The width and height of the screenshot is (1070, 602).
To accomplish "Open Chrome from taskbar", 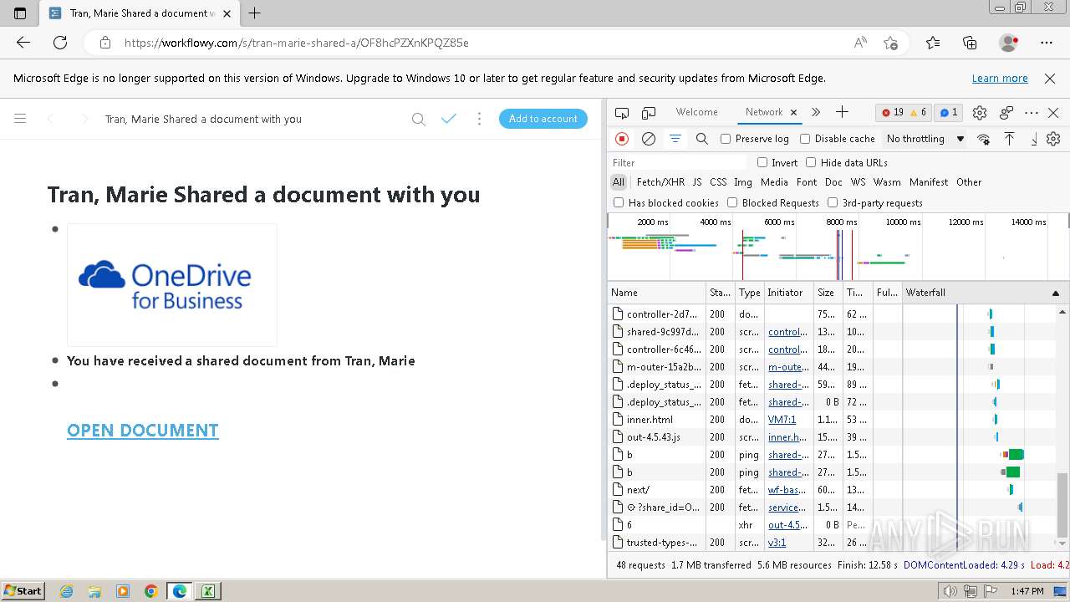I will 150,591.
